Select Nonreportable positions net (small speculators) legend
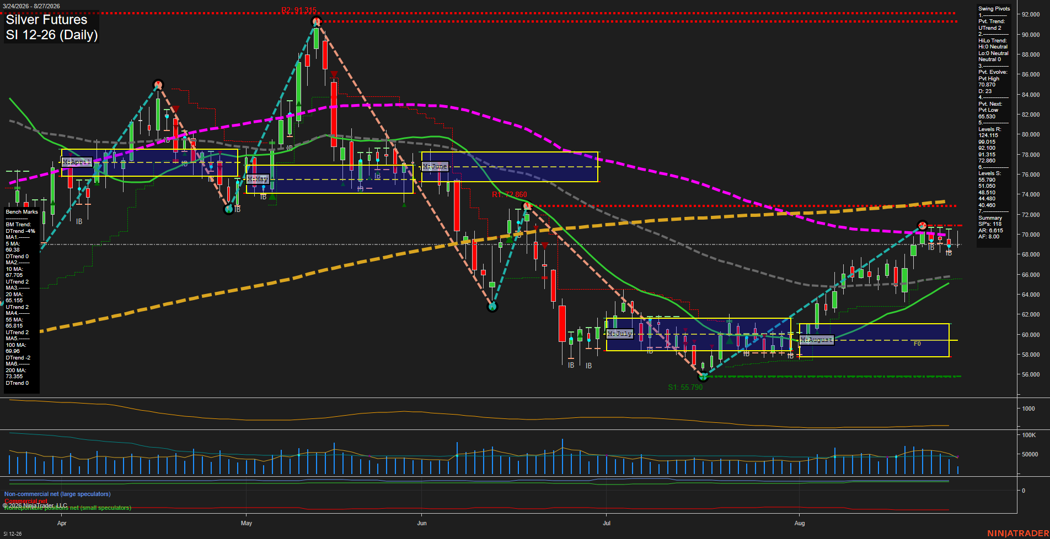The image size is (1050, 539). (x=68, y=508)
